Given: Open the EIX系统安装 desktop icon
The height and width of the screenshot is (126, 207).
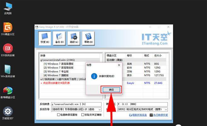Looking at the screenshot, I should coord(8,50).
